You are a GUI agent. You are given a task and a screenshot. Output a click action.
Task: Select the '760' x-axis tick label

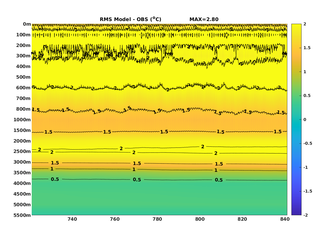115,219
